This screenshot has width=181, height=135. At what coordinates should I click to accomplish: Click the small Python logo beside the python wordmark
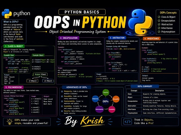click(7, 13)
